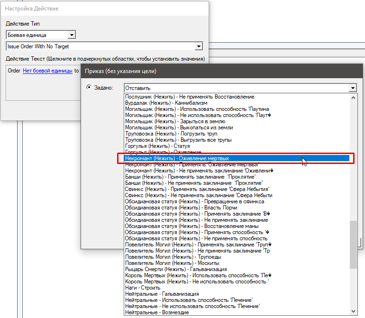Click the order list scrollbar thumb
This screenshot has height=318, width=365.
[x=353, y=245]
